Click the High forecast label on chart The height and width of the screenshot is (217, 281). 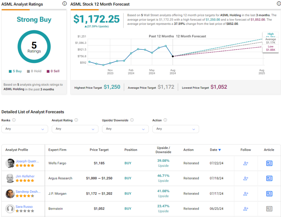click(270, 35)
